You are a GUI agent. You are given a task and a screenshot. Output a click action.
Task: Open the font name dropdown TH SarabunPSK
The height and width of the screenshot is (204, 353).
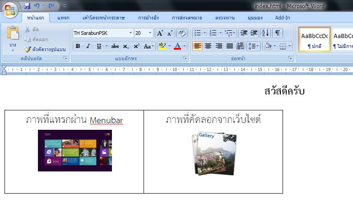pyautogui.click(x=130, y=33)
